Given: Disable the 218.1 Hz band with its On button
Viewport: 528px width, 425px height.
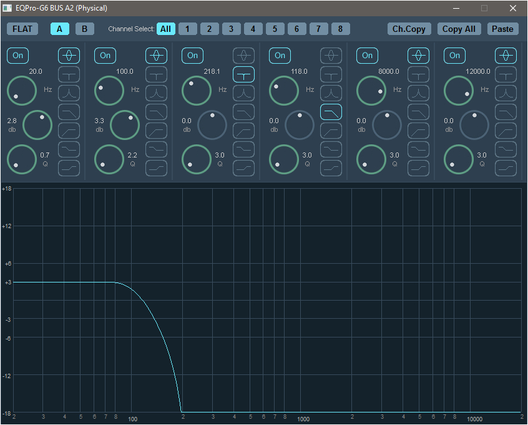Looking at the screenshot, I should 193,56.
